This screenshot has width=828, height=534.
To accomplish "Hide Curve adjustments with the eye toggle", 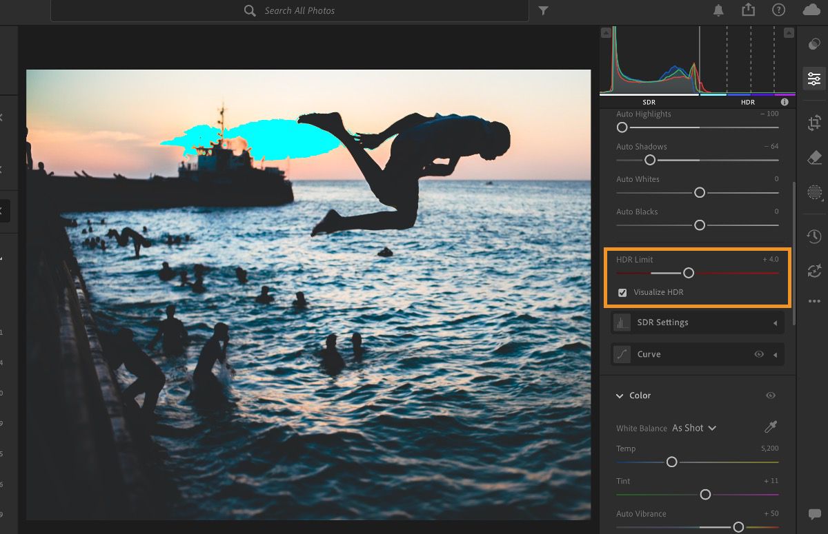I will pyautogui.click(x=759, y=353).
